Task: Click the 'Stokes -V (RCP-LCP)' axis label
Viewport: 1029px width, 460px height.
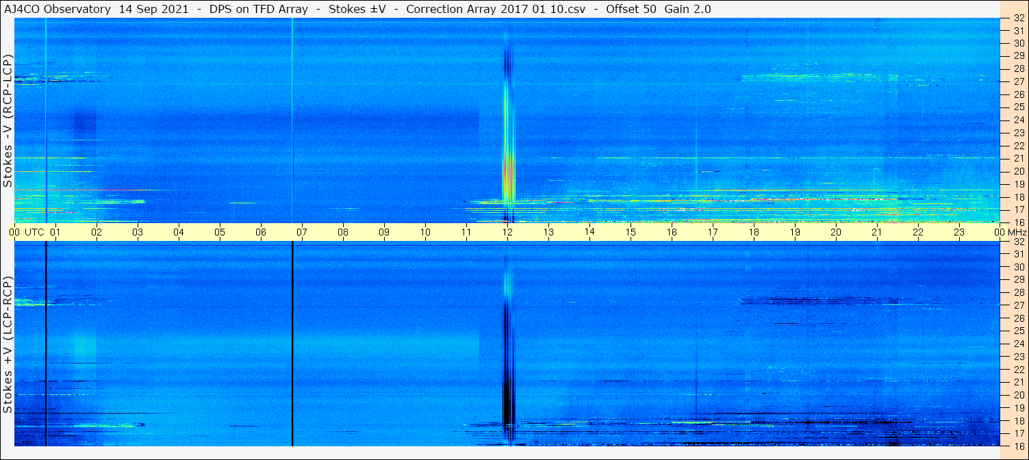Action: point(8,121)
